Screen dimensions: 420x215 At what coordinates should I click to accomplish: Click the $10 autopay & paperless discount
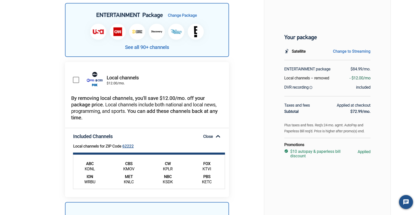point(315,154)
